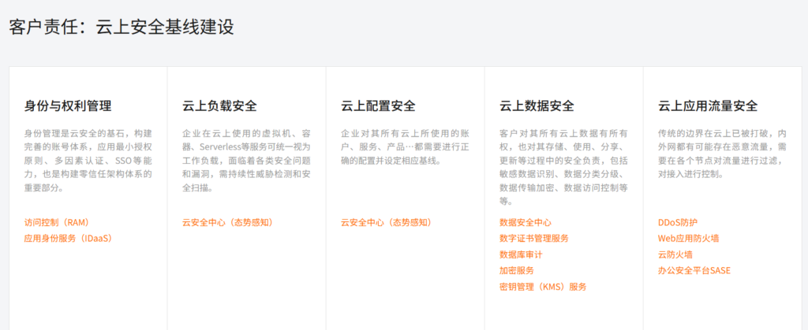Go to the 数据安全中心 link
808x330 pixels.
526,222
